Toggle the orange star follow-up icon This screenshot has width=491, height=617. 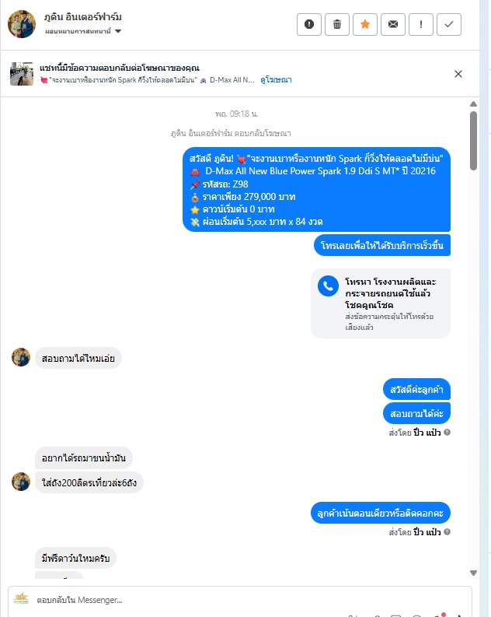tap(365, 24)
